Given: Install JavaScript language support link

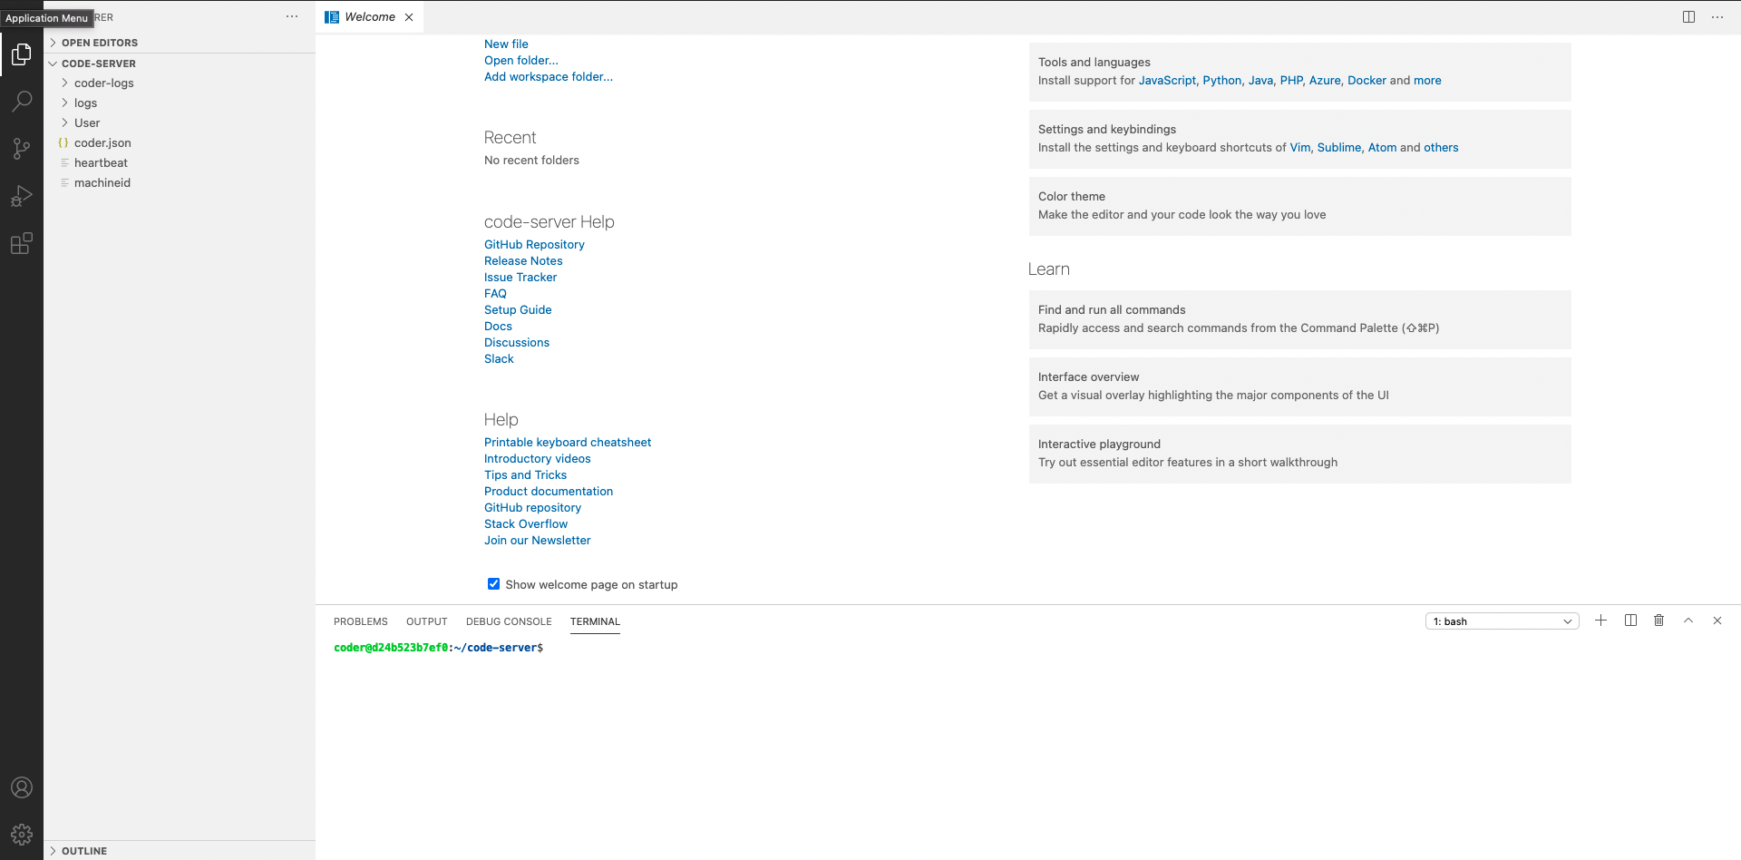Looking at the screenshot, I should [1167, 80].
